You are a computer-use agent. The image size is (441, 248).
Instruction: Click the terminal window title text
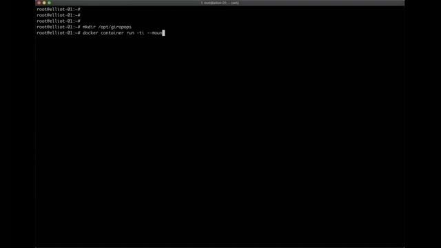click(x=220, y=3)
